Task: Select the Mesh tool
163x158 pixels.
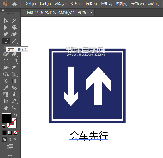Action: click(6, 81)
